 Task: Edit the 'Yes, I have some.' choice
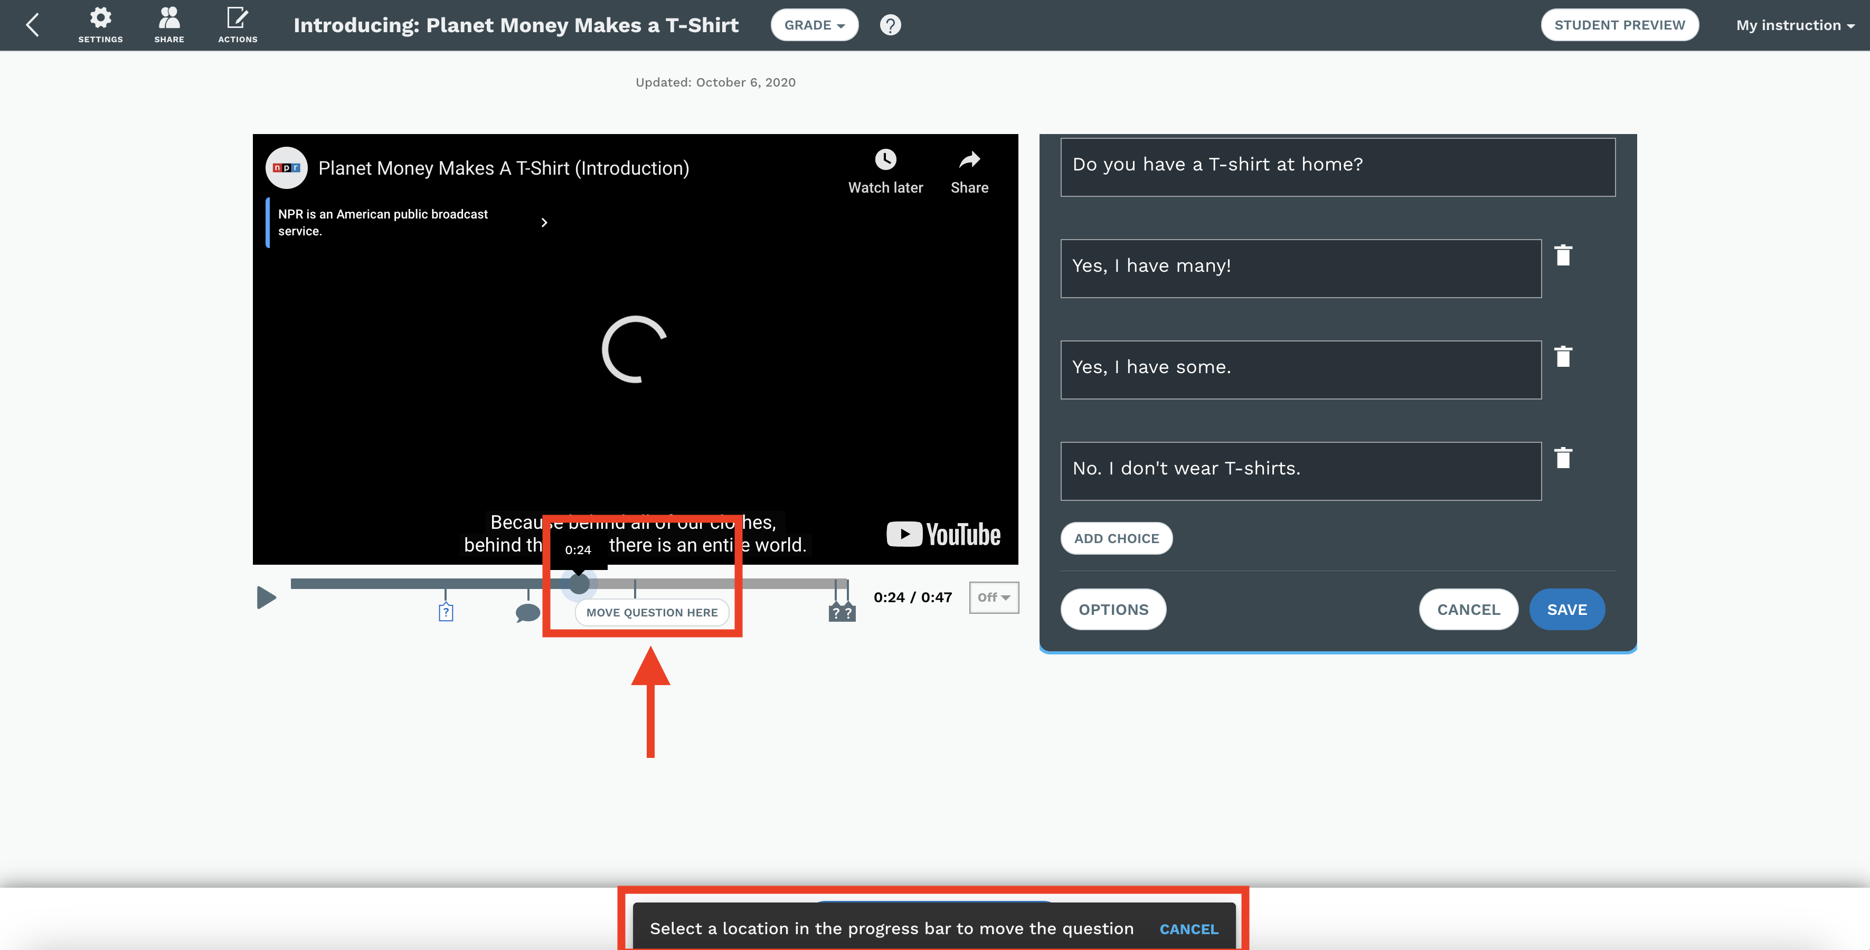click(x=1301, y=370)
